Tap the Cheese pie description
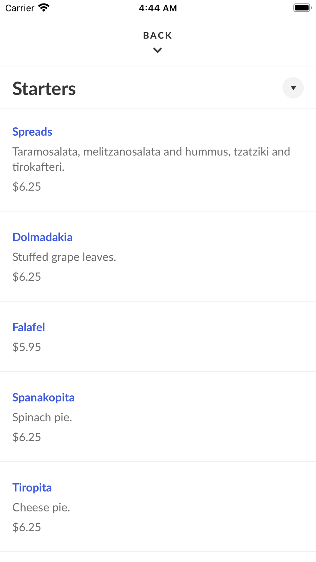The height and width of the screenshot is (562, 316). (x=41, y=507)
